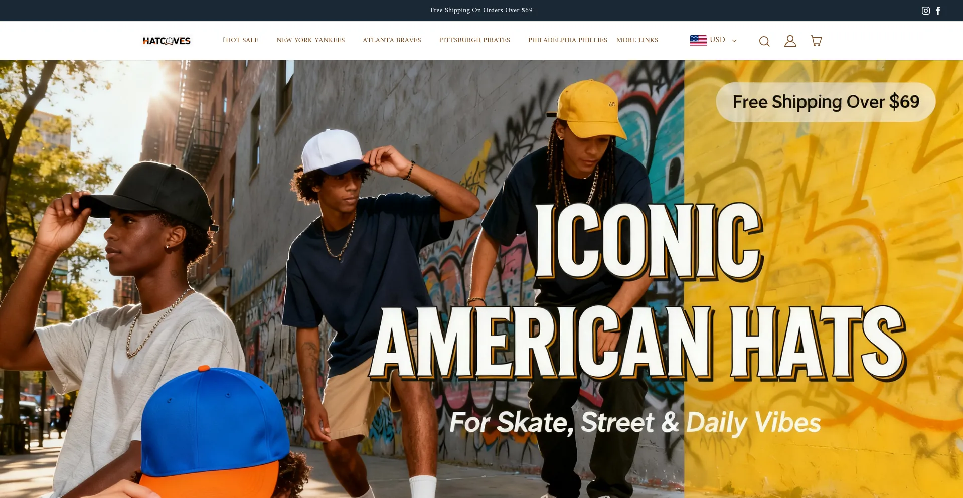Expand the USD currency dropdown
963x498 pixels.
(x=713, y=40)
